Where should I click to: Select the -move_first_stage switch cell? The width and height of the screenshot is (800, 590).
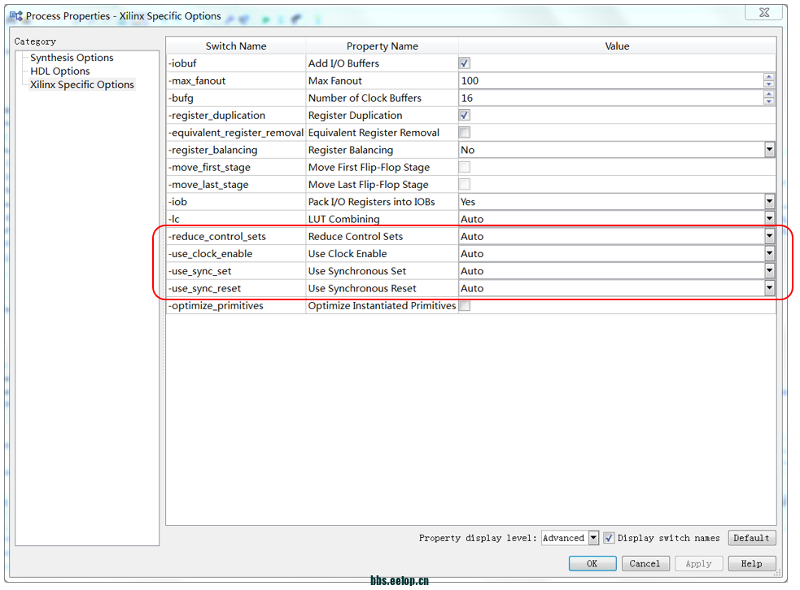coord(236,168)
